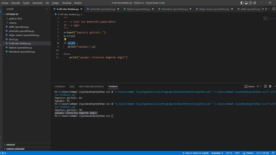Click the errors and warnings status indicator

3,153
